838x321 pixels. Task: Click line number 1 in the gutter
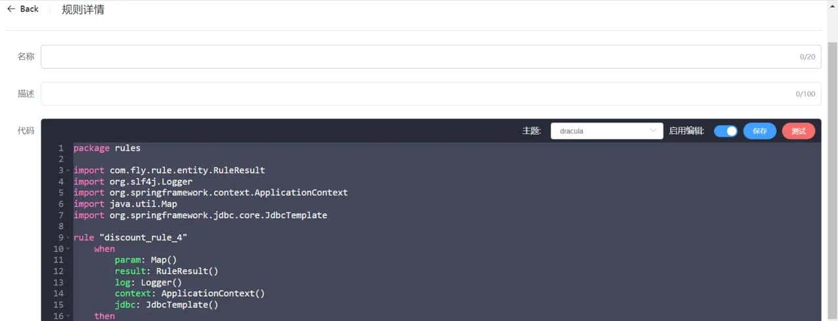click(x=60, y=148)
